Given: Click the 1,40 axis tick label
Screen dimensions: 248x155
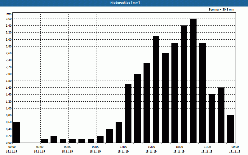Looking at the screenshot, I should pyautogui.click(x=9, y=95).
